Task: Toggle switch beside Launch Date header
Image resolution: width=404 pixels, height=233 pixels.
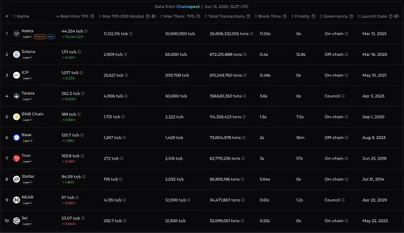Action: 396,16
